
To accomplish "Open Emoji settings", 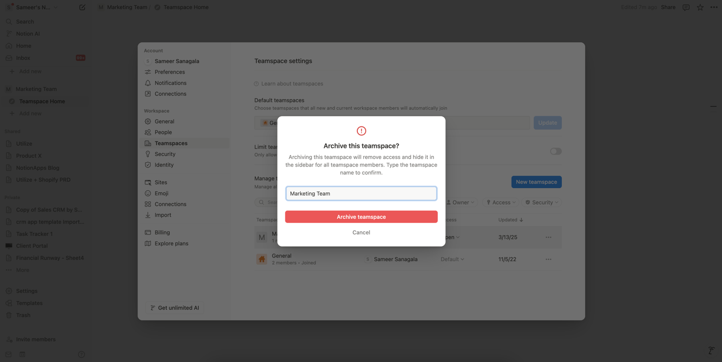I will point(186,193).
